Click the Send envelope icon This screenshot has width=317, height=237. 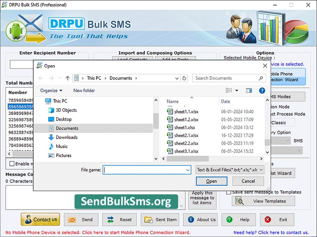(71, 220)
